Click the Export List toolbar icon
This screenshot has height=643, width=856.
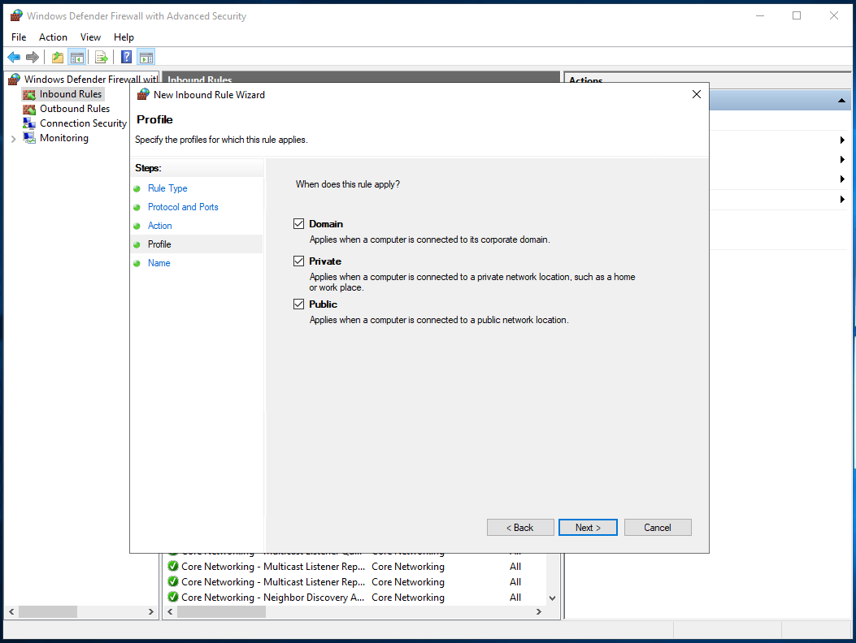click(102, 57)
